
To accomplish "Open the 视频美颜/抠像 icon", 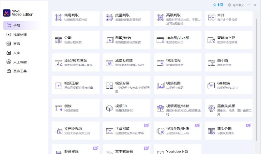I will [x=161, y=131].
